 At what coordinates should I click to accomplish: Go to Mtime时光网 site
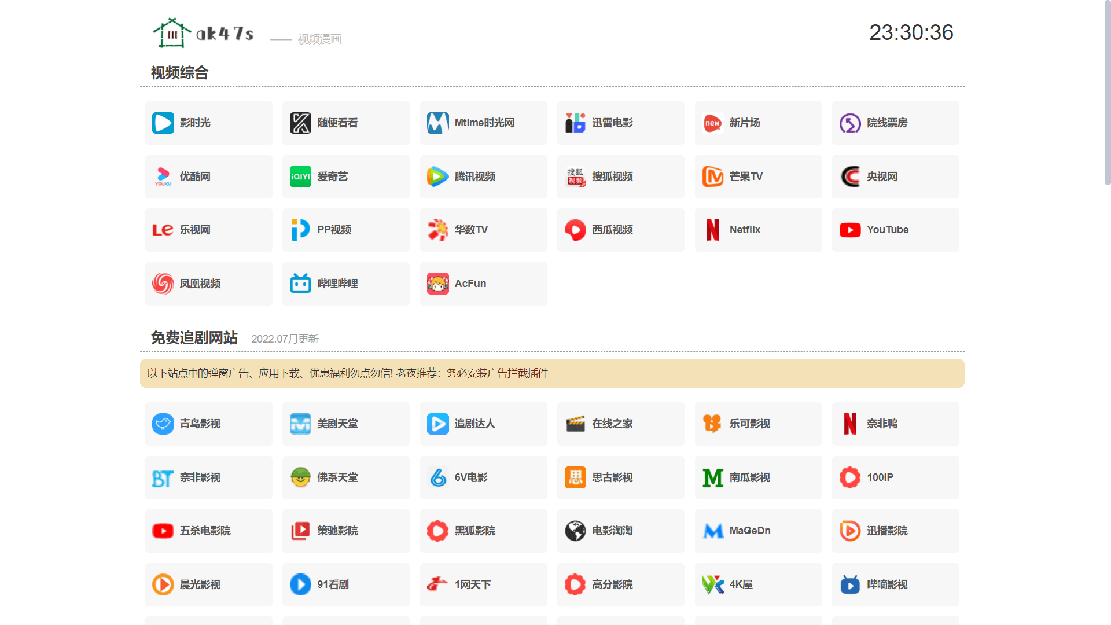pyautogui.click(x=483, y=123)
